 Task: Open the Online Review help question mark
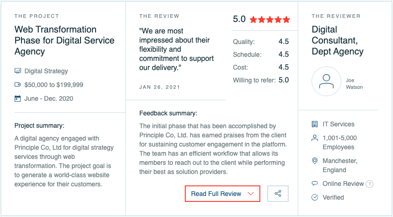tap(369, 184)
